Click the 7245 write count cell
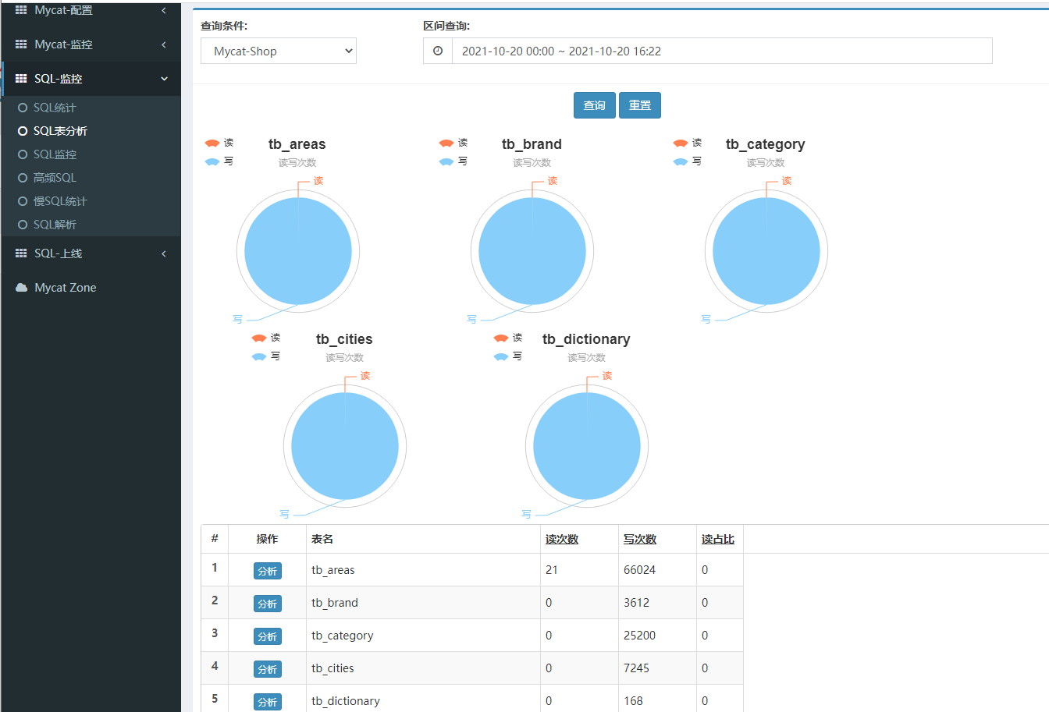The width and height of the screenshot is (1049, 712). [657, 668]
